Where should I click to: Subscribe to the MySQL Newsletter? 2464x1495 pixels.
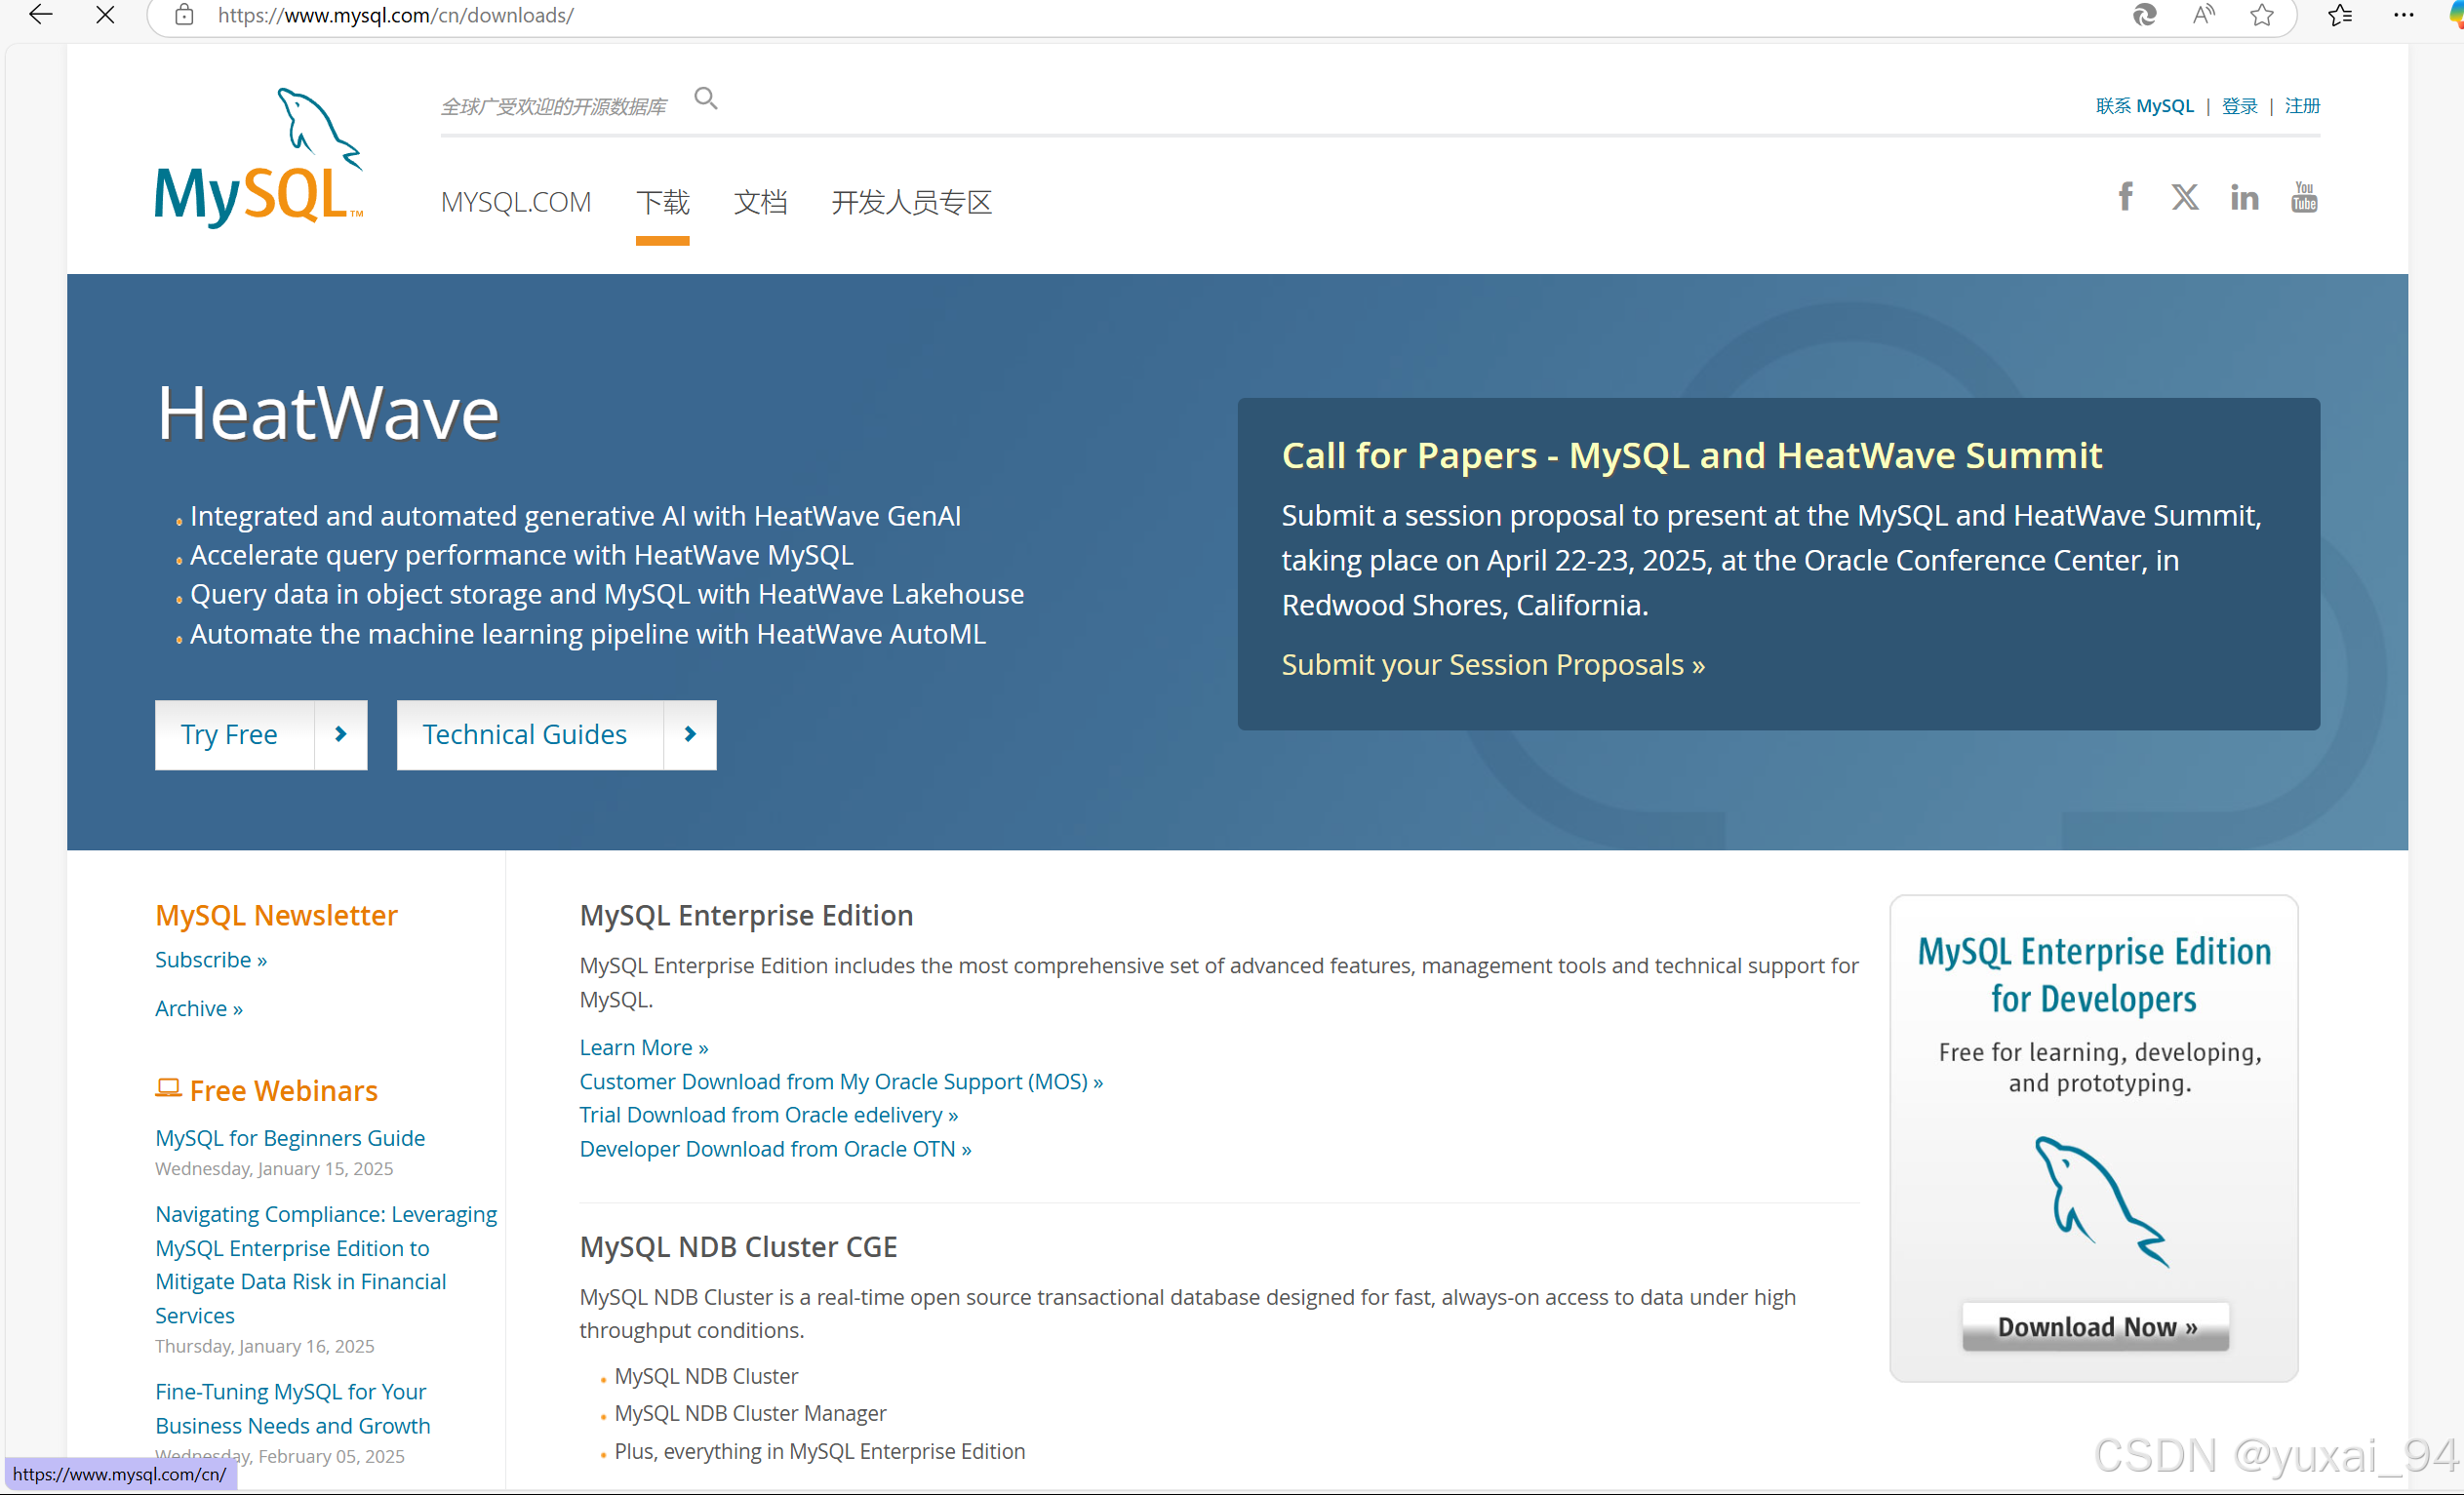211,960
